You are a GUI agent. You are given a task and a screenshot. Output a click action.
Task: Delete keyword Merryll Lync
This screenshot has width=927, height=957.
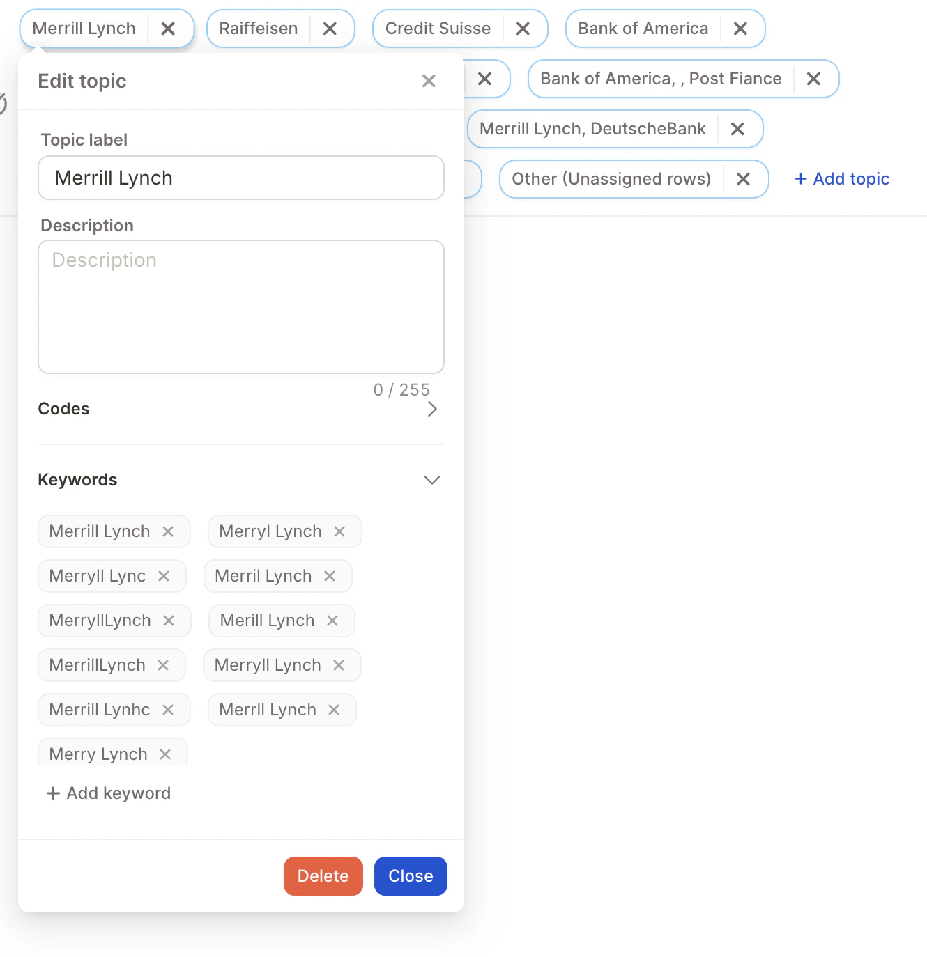(164, 576)
